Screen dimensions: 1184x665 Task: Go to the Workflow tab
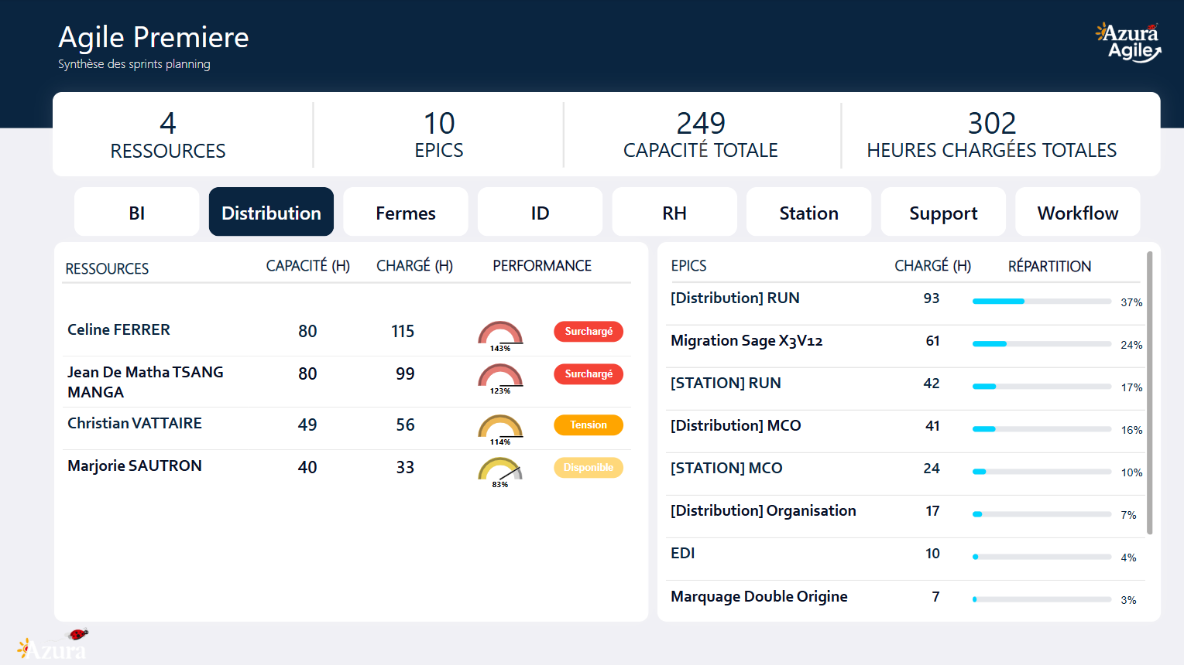pos(1077,213)
